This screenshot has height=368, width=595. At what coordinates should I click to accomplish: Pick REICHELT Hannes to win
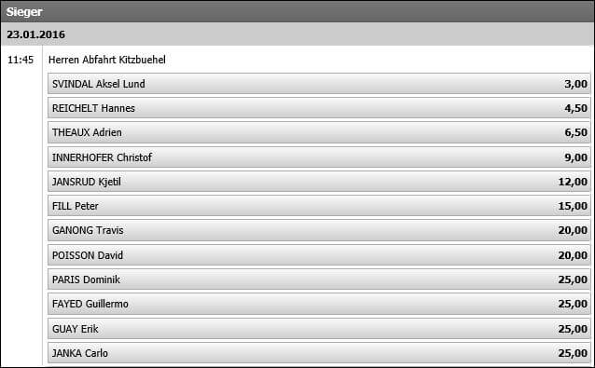(x=319, y=108)
